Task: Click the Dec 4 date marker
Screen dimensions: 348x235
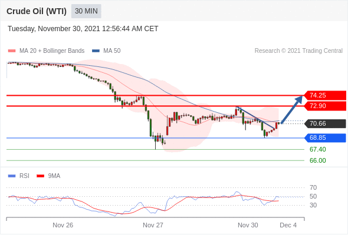Action: tap(288, 225)
